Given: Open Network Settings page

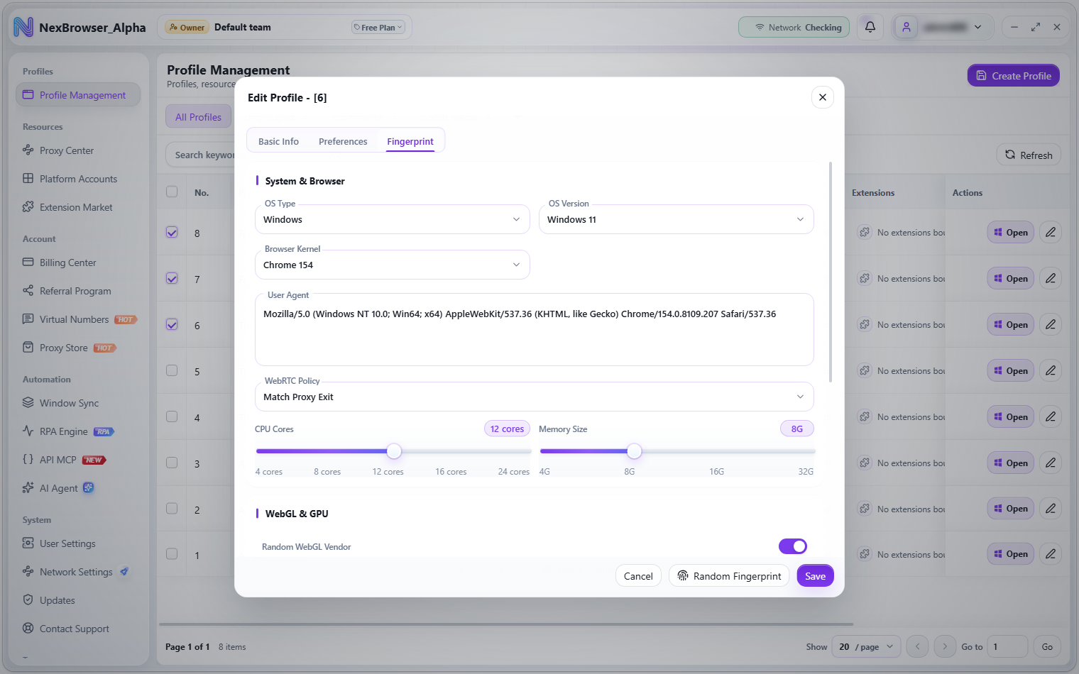Looking at the screenshot, I should pyautogui.click(x=76, y=572).
